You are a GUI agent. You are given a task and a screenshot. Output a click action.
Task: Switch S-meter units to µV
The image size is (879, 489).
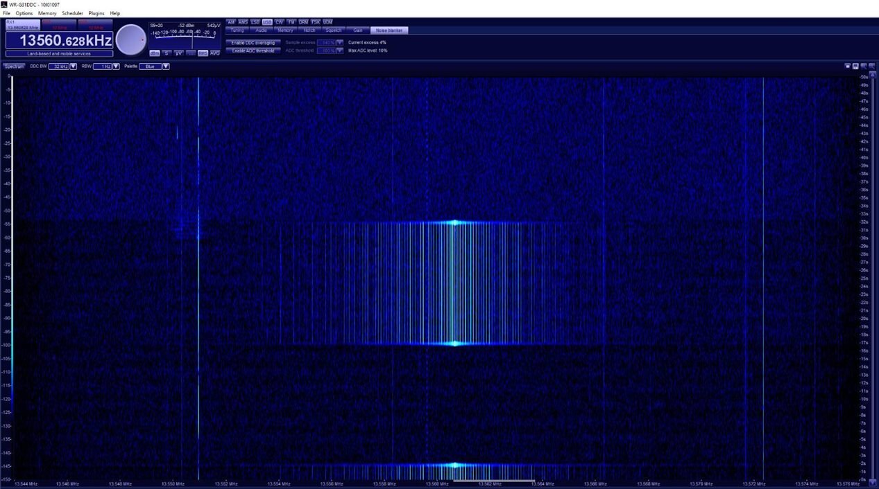point(178,53)
